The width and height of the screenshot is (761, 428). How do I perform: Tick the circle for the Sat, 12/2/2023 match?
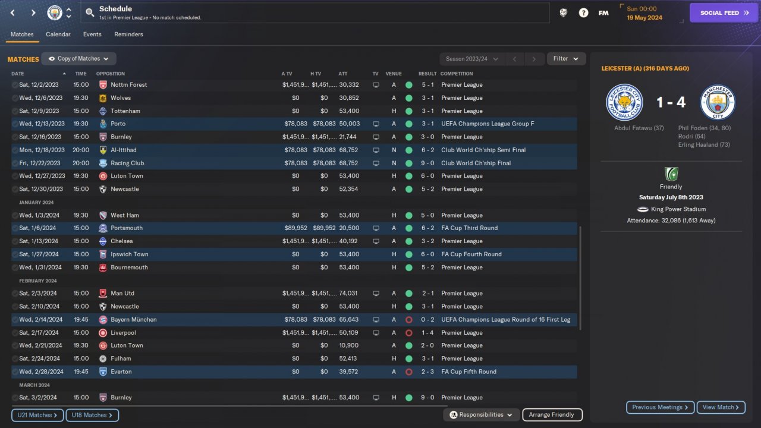(15, 85)
